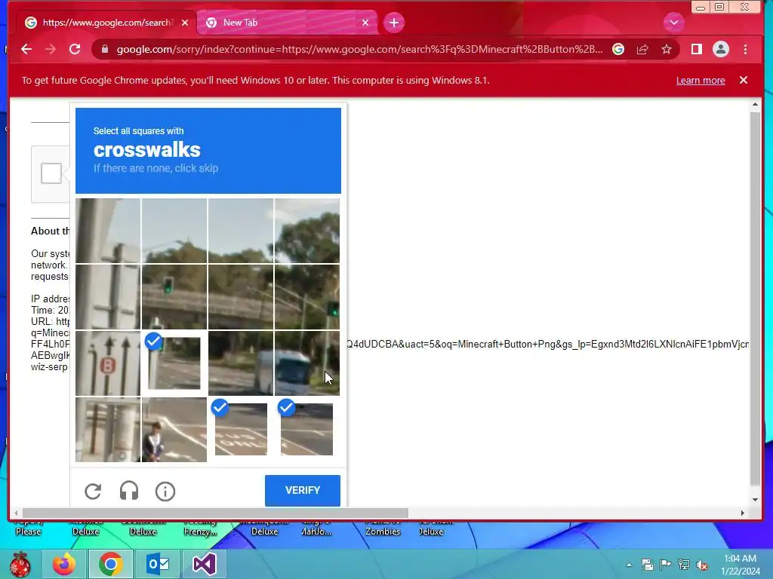
Task: Open Visual Studio from the taskbar
Action: click(204, 564)
